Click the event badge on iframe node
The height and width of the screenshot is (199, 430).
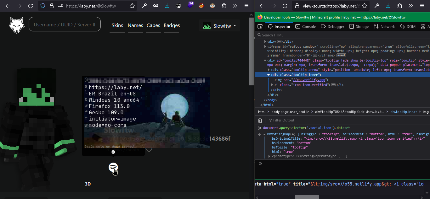[342, 55]
